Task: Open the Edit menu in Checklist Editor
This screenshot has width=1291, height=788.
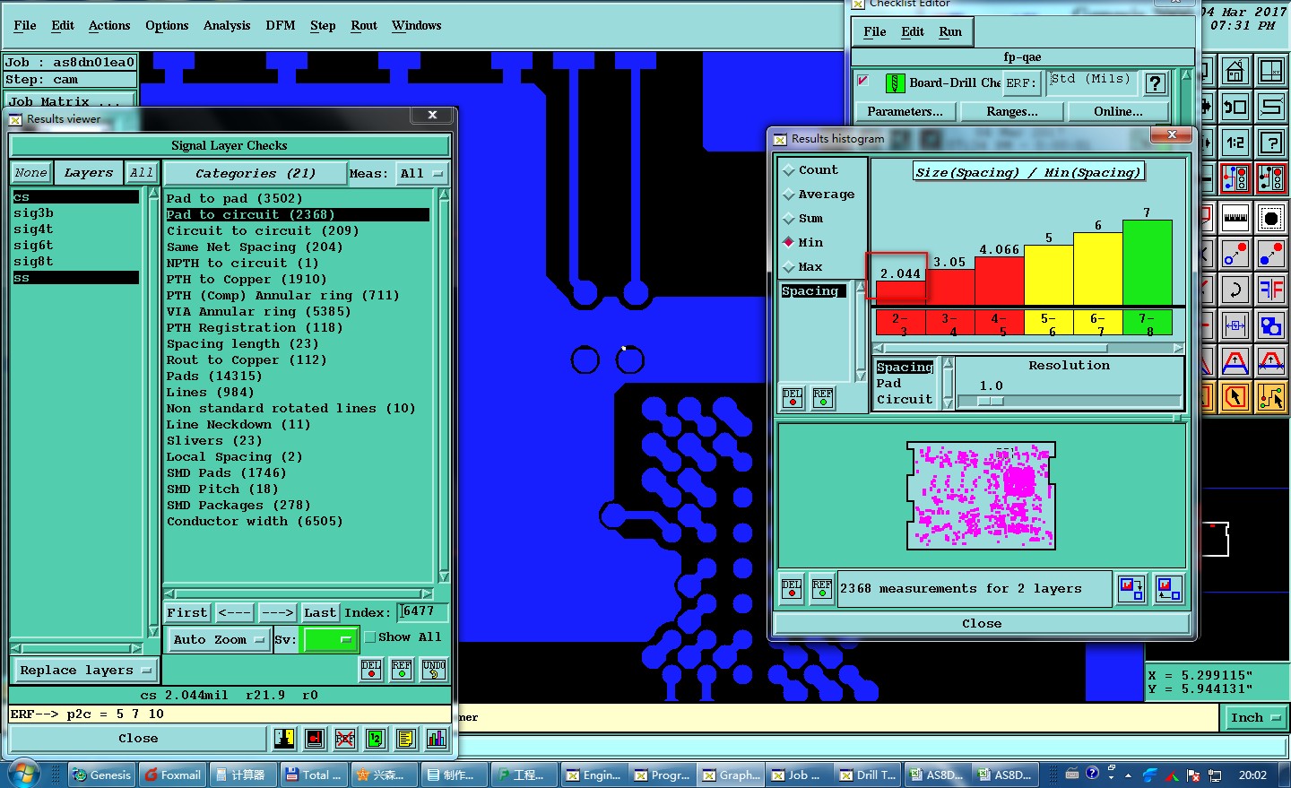Action: 913,31
